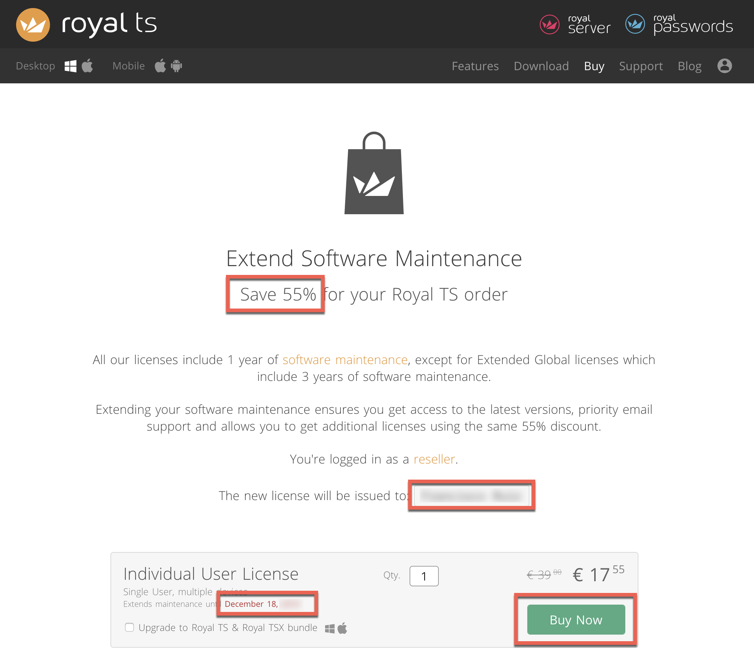Screen dimensions: 754x658
Task: Select the Apple desktop platform icon
Action: point(87,66)
